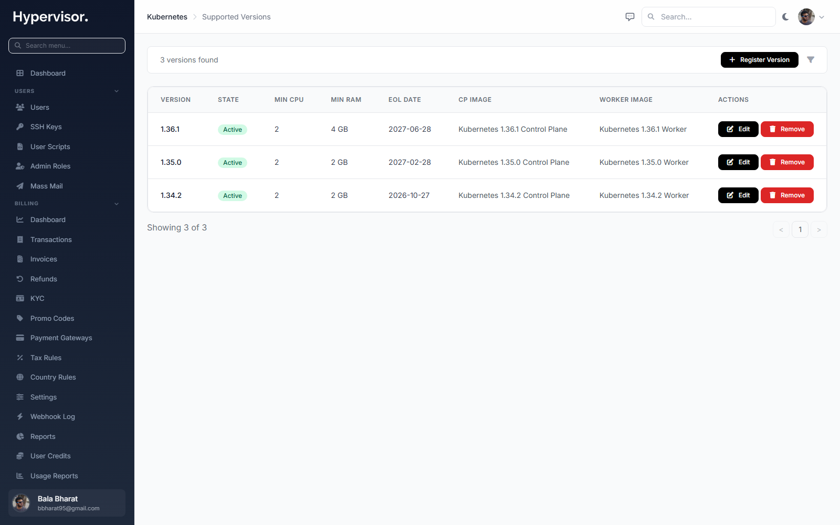Select the Tax Rules percent icon
840x525 pixels.
(20, 358)
